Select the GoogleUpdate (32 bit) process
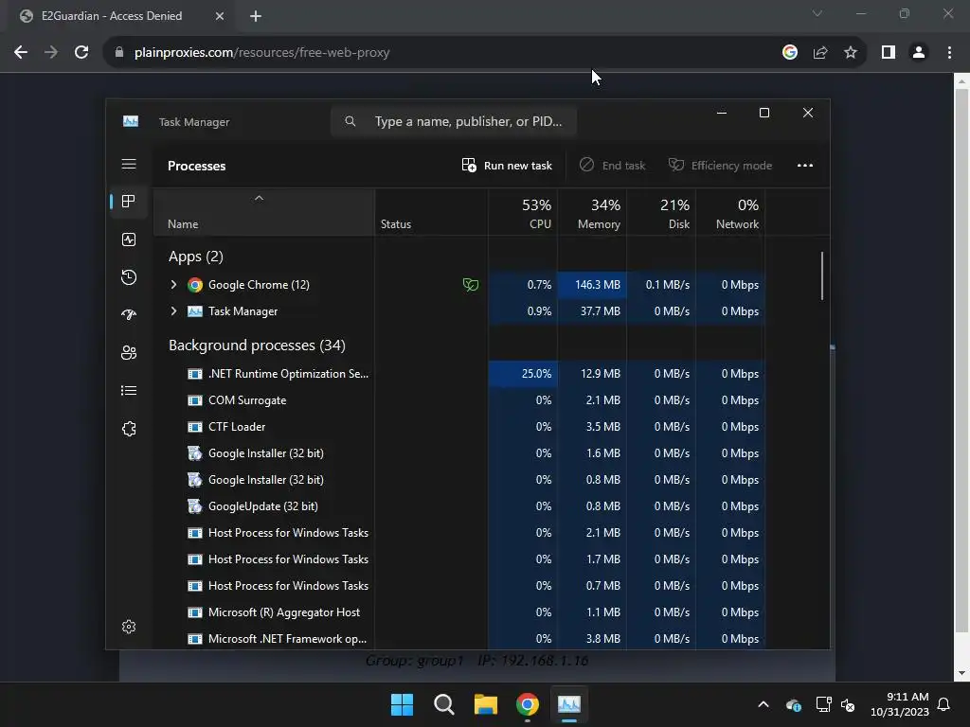 click(x=460, y=506)
